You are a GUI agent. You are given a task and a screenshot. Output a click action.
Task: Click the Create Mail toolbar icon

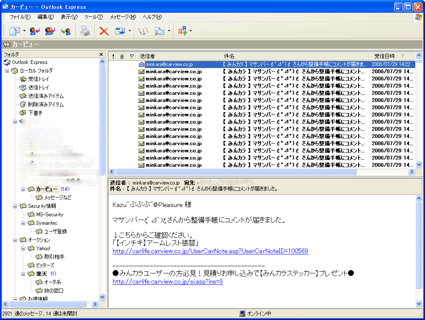15,31
